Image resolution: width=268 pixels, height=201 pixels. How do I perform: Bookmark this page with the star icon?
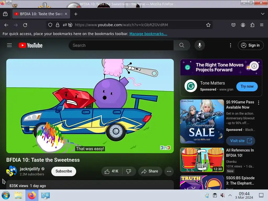pyautogui.click(x=208, y=25)
